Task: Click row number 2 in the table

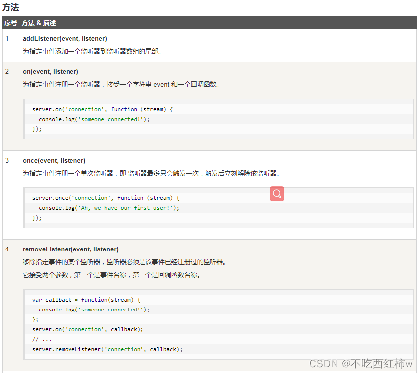Action: pos(7,71)
